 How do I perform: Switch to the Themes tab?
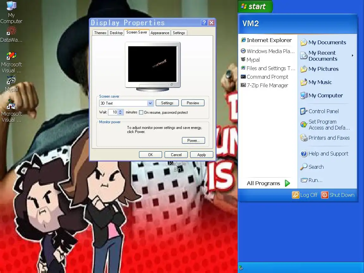(100, 33)
